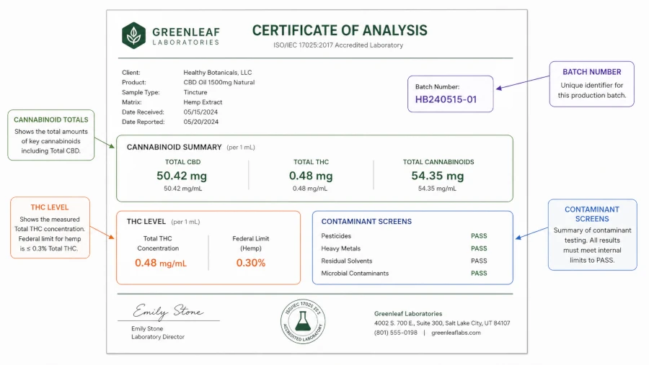
Task: Open the greenleaflabs.com website link
Action: point(456,333)
